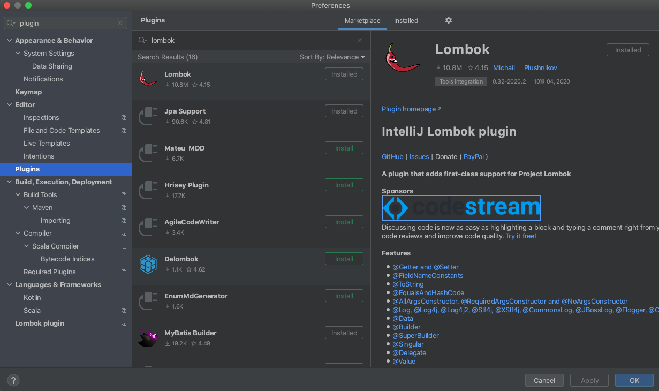Open the help question mark button

click(13, 380)
